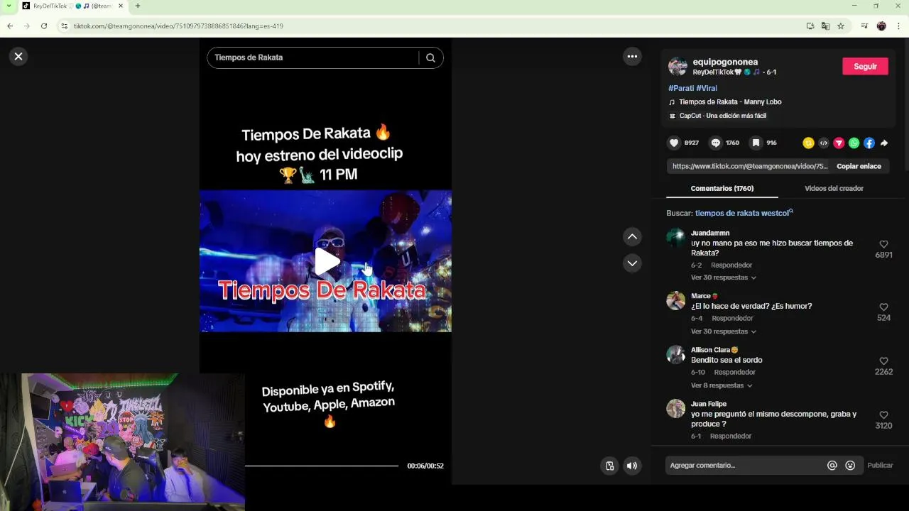Viewport: 909px width, 511px height.
Task: Share the video on Facebook
Action: click(869, 143)
